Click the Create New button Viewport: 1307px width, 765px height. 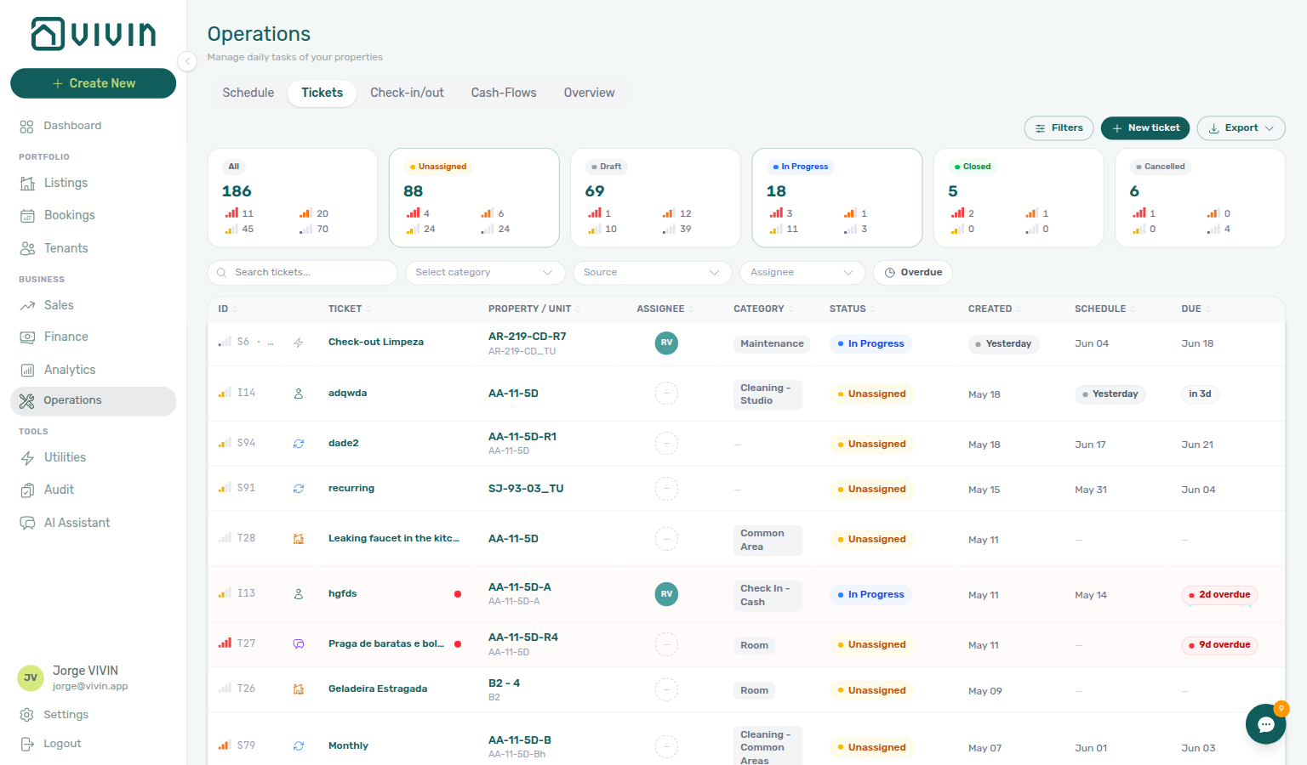point(94,83)
